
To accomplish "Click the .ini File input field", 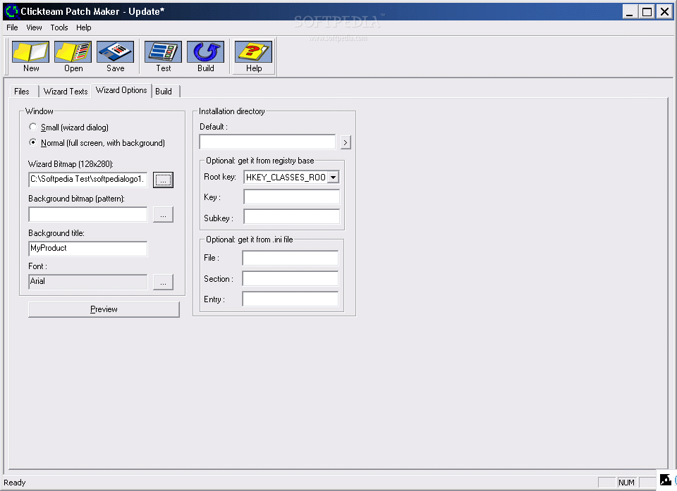I will pos(290,258).
